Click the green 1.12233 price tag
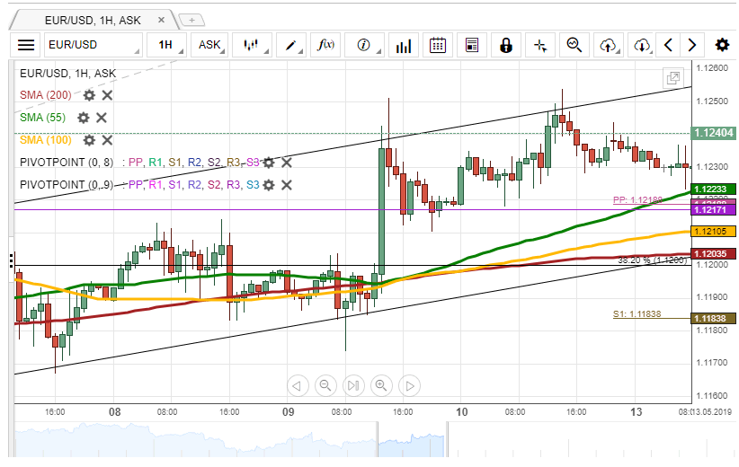This screenshot has height=467, width=739. [713, 189]
